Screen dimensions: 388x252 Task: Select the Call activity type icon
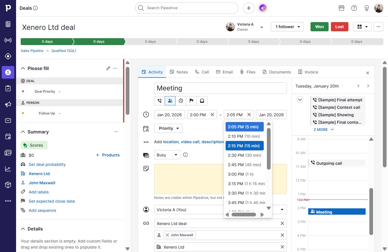click(160, 101)
